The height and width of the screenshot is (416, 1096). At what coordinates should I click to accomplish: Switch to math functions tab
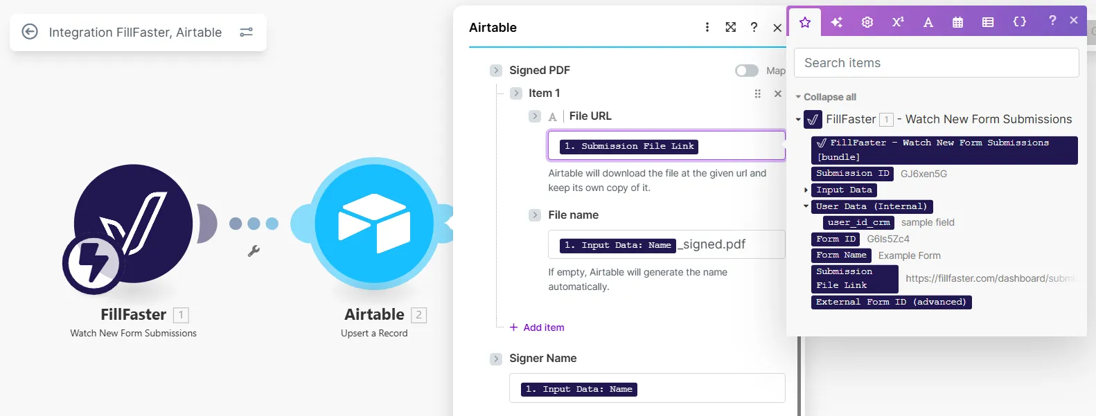[898, 22]
